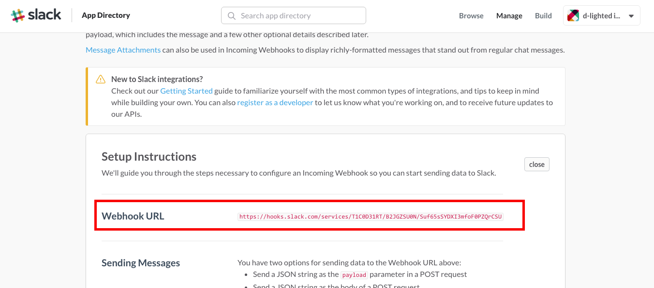
Task: Click the Slack hashtag logo icon
Action: (x=18, y=15)
